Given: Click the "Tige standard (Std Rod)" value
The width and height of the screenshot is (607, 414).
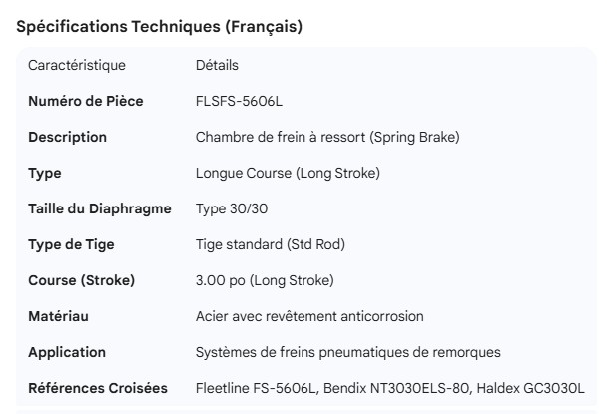Looking at the screenshot, I should point(271,244).
